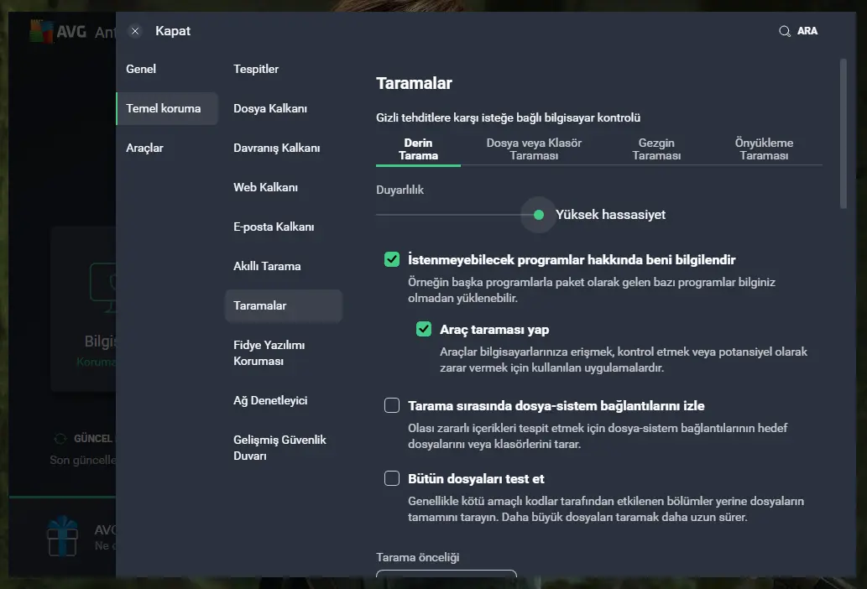This screenshot has height=589, width=867.
Task: Click the Kapat button label
Action: [x=173, y=31]
